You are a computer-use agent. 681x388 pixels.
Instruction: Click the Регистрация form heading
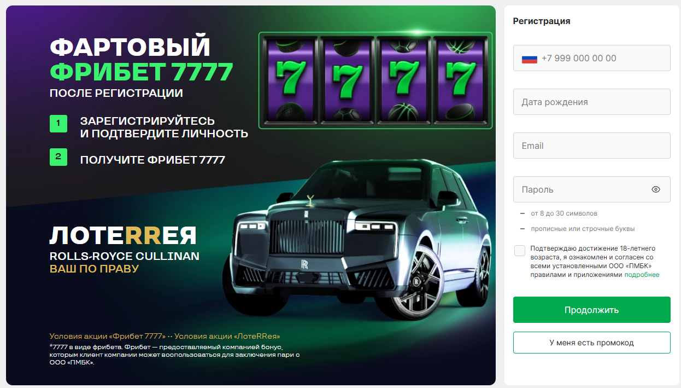coord(542,21)
